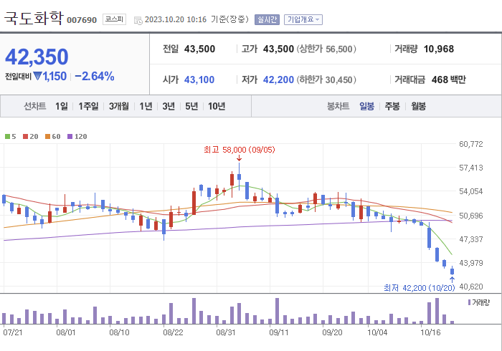Click the 거래량 value 10,968
The height and width of the screenshot is (351, 502).
click(439, 49)
